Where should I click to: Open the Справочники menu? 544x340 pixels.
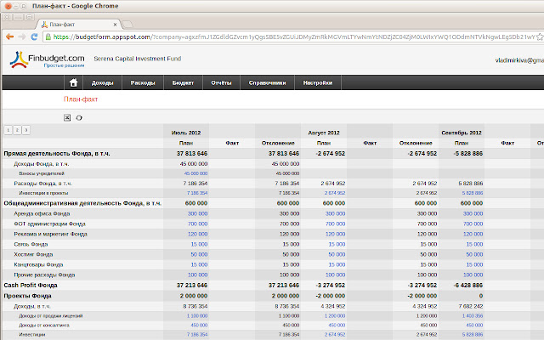[267, 83]
